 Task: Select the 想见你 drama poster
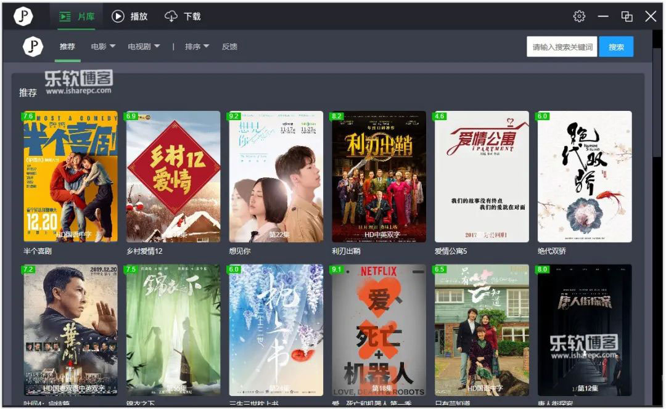[x=276, y=177]
